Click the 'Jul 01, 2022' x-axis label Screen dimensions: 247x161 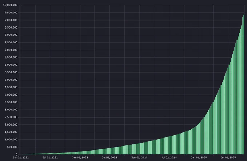[x=50, y=158]
